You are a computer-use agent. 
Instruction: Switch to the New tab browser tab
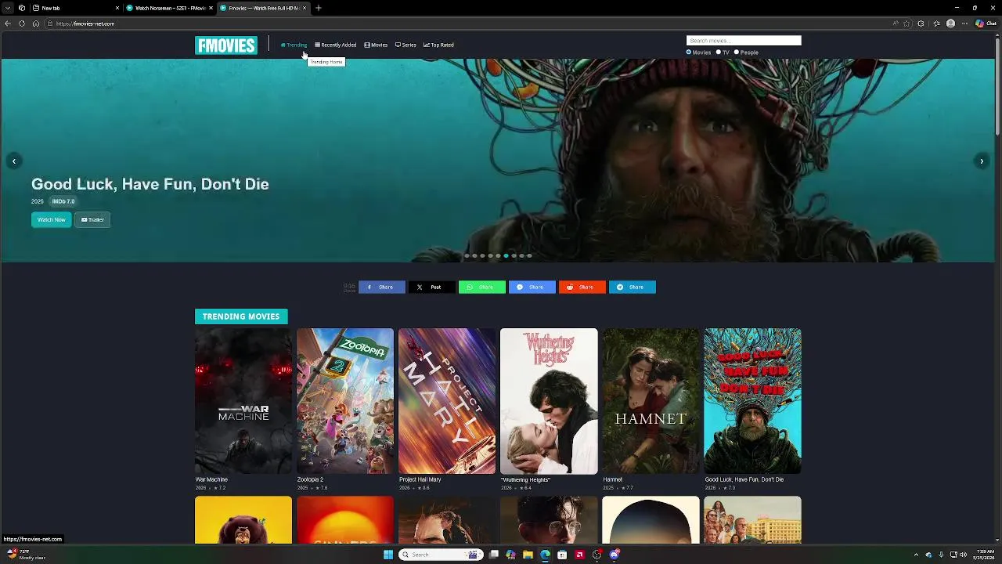(x=75, y=8)
